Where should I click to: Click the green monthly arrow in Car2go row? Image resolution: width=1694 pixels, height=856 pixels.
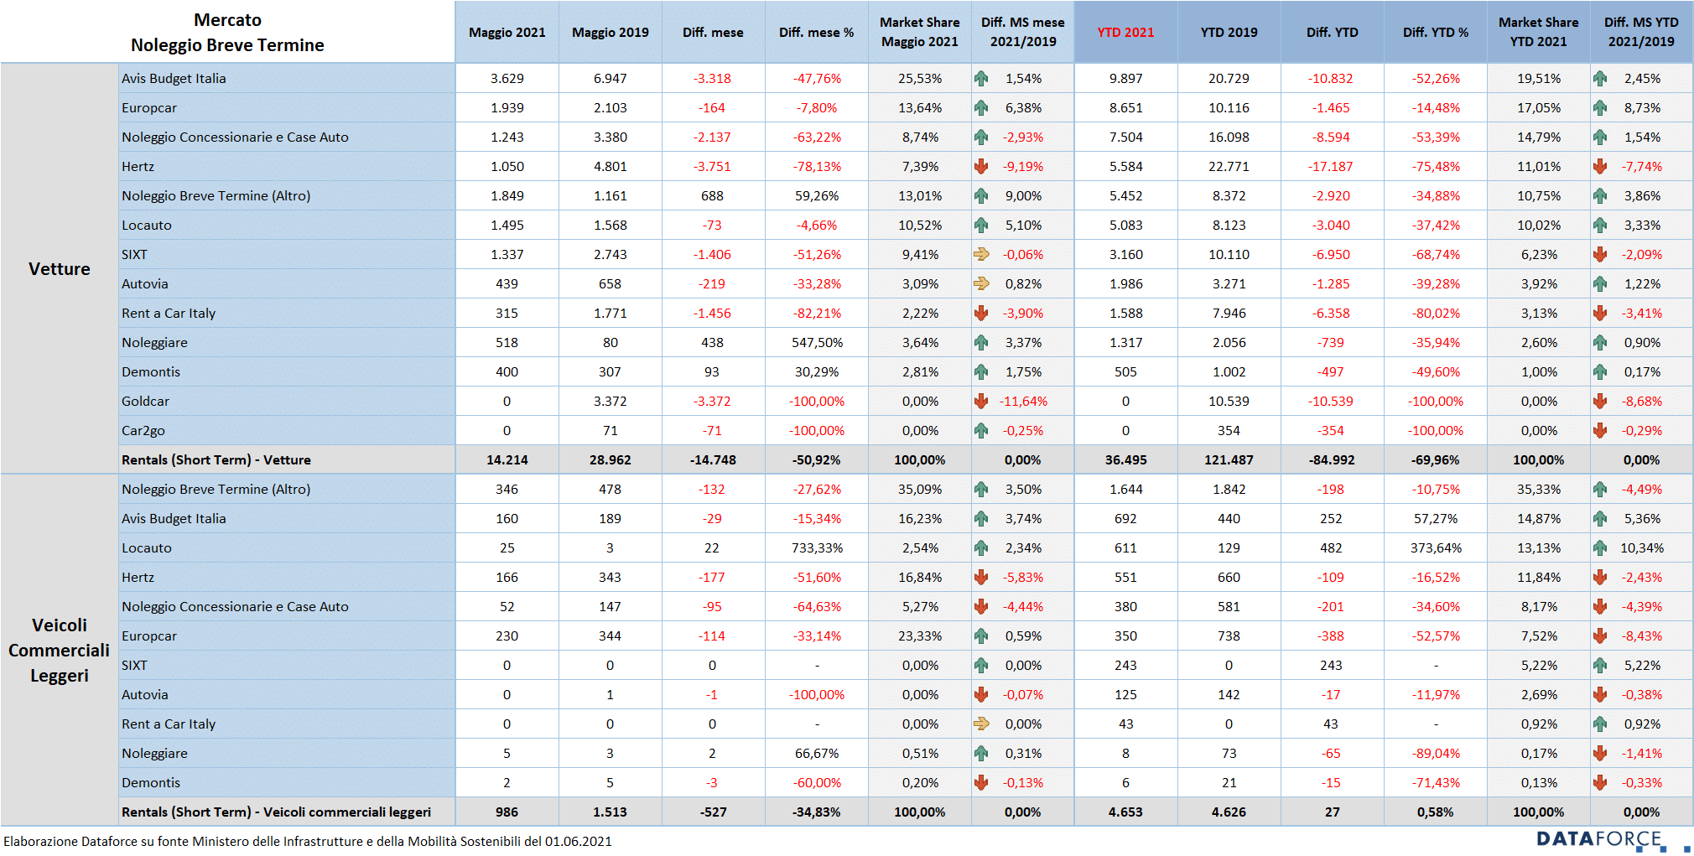[x=981, y=431]
